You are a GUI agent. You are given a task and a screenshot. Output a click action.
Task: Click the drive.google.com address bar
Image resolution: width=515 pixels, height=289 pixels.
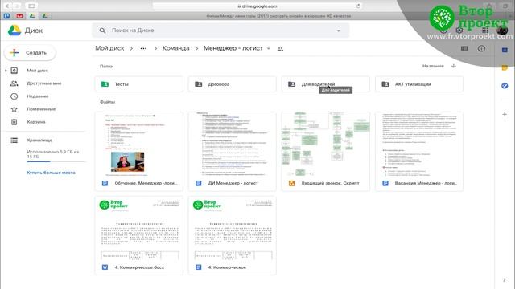click(x=257, y=6)
